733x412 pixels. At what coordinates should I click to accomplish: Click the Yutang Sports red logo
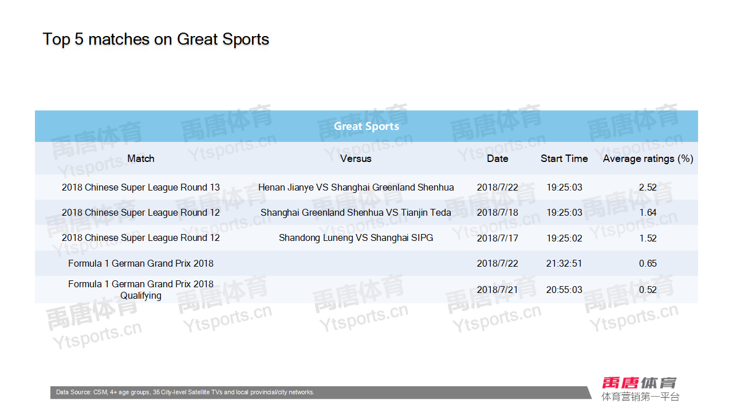[639, 383]
